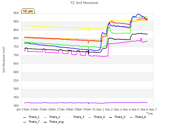169x127 pixels.
Task: Select the yellow Theta_3 legend swatch
Action: 69,117
